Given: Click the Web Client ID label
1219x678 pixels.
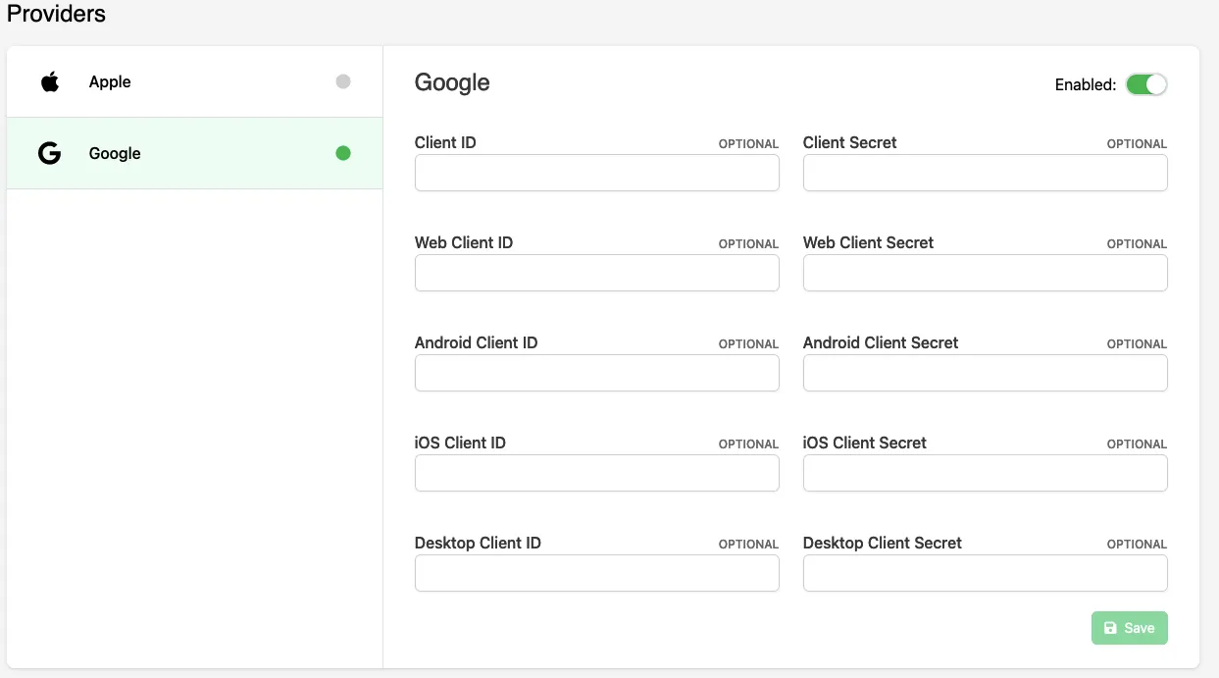Looking at the screenshot, I should click(464, 242).
